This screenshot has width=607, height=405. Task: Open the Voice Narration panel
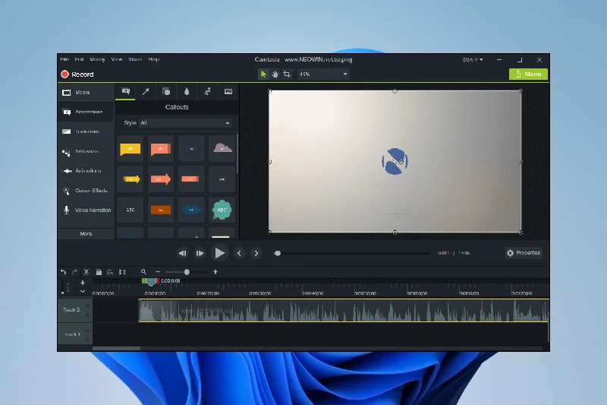coord(86,210)
